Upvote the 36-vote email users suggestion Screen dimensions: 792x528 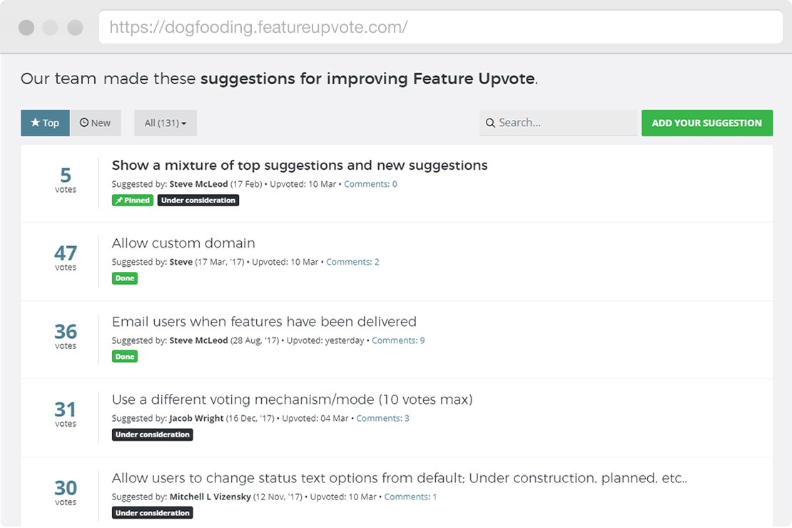tap(66, 335)
